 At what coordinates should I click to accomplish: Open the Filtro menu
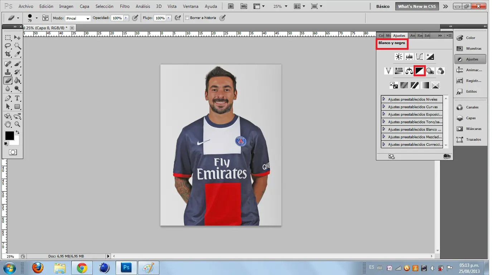125,6
